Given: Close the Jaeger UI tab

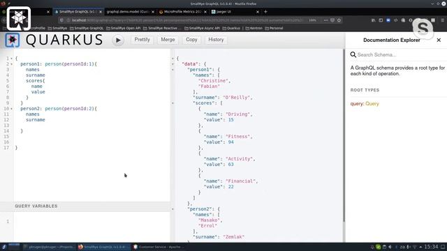Looking at the screenshot, I should pos(258,12).
